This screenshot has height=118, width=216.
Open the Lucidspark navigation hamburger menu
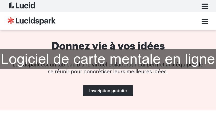point(205,21)
